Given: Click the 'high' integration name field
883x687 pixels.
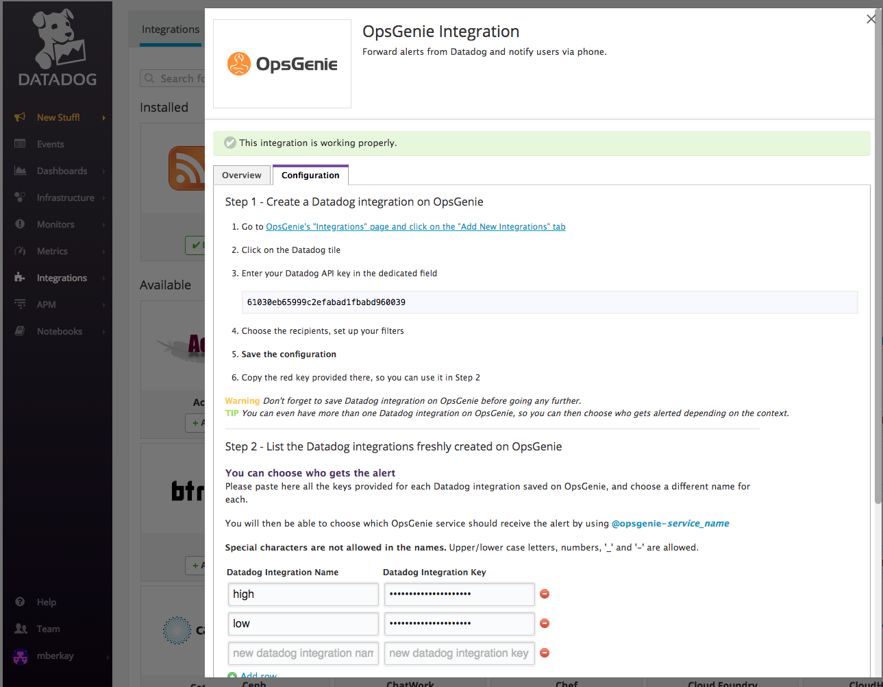Looking at the screenshot, I should (x=303, y=594).
